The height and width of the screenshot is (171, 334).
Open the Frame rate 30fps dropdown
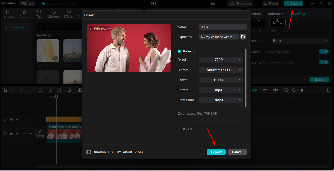(221, 100)
